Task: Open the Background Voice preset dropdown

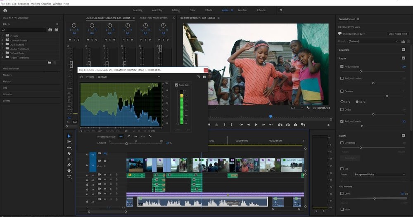Action: 379,175
